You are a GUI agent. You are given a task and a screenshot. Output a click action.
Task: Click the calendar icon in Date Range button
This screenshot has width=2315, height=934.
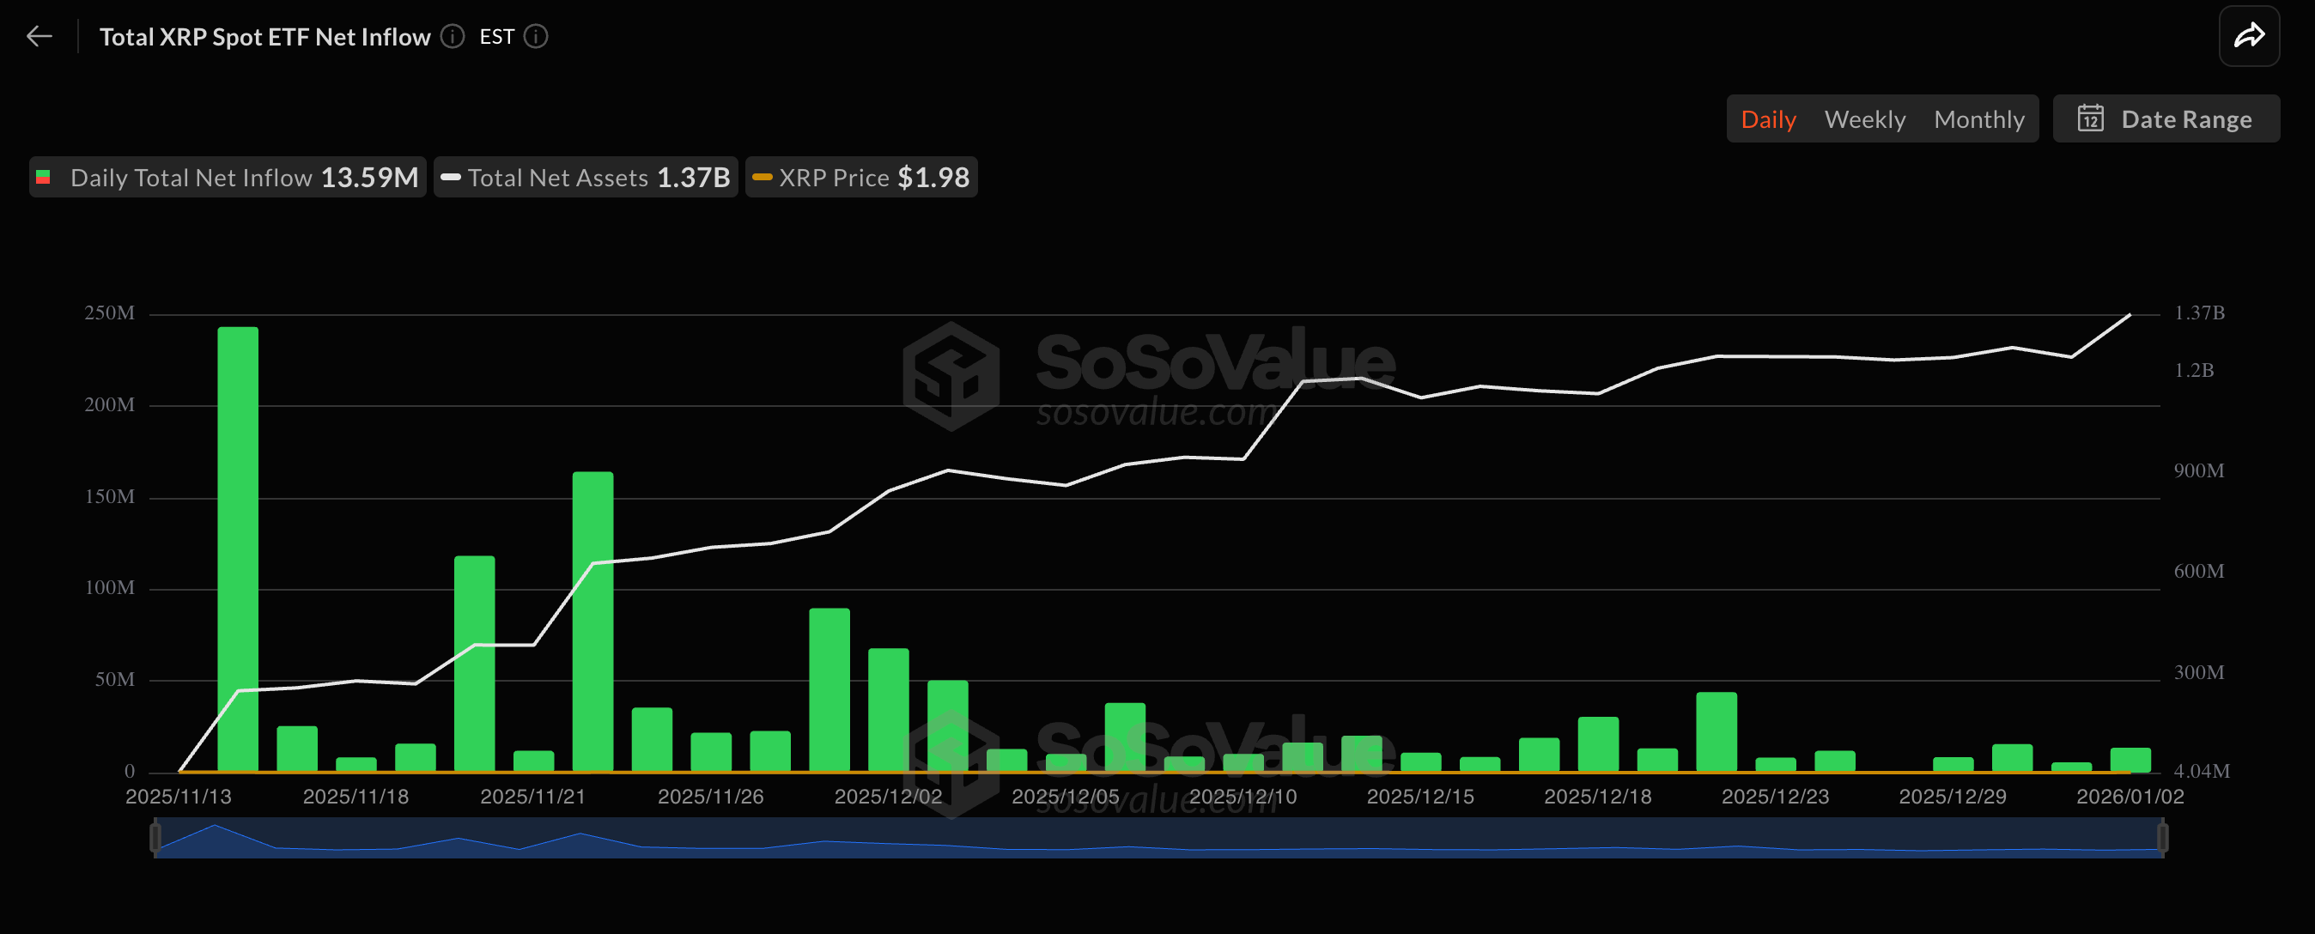coord(2091,118)
